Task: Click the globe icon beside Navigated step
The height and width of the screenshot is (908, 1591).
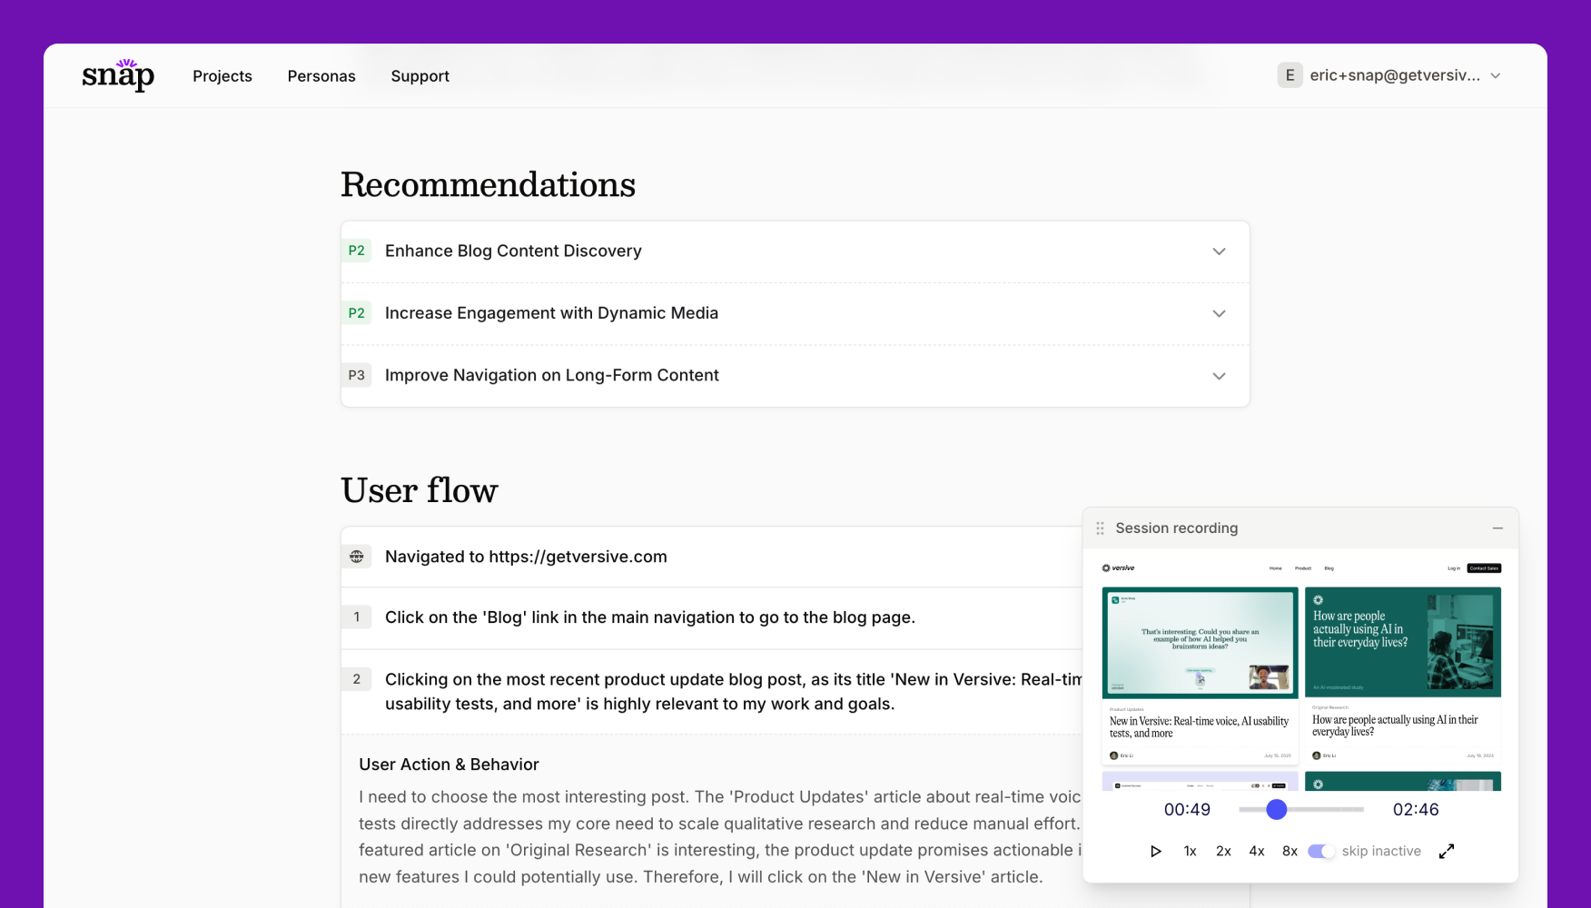Action: [x=357, y=557]
